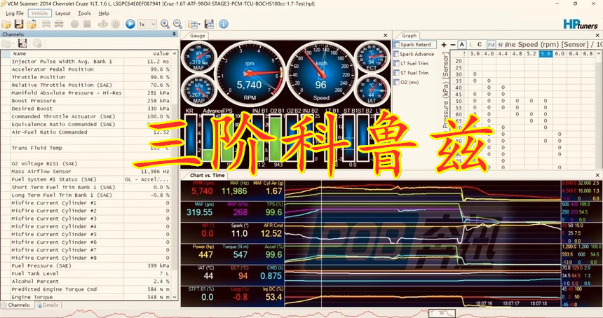Click channel list scroll-down arrow
The height and width of the screenshot is (318, 603).
pyautogui.click(x=175, y=297)
